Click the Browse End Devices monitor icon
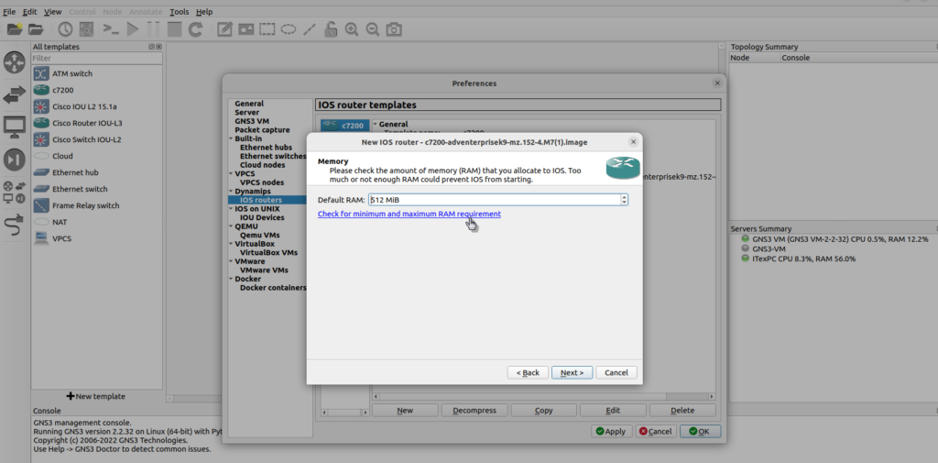938x463 pixels. (15, 127)
